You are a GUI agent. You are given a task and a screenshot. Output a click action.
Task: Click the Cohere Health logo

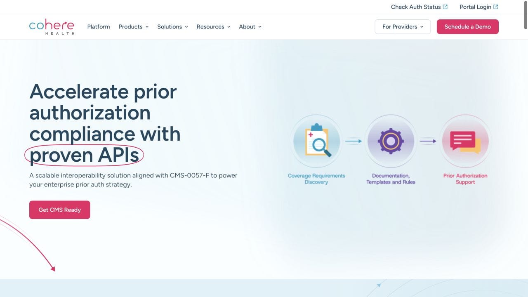(x=52, y=27)
